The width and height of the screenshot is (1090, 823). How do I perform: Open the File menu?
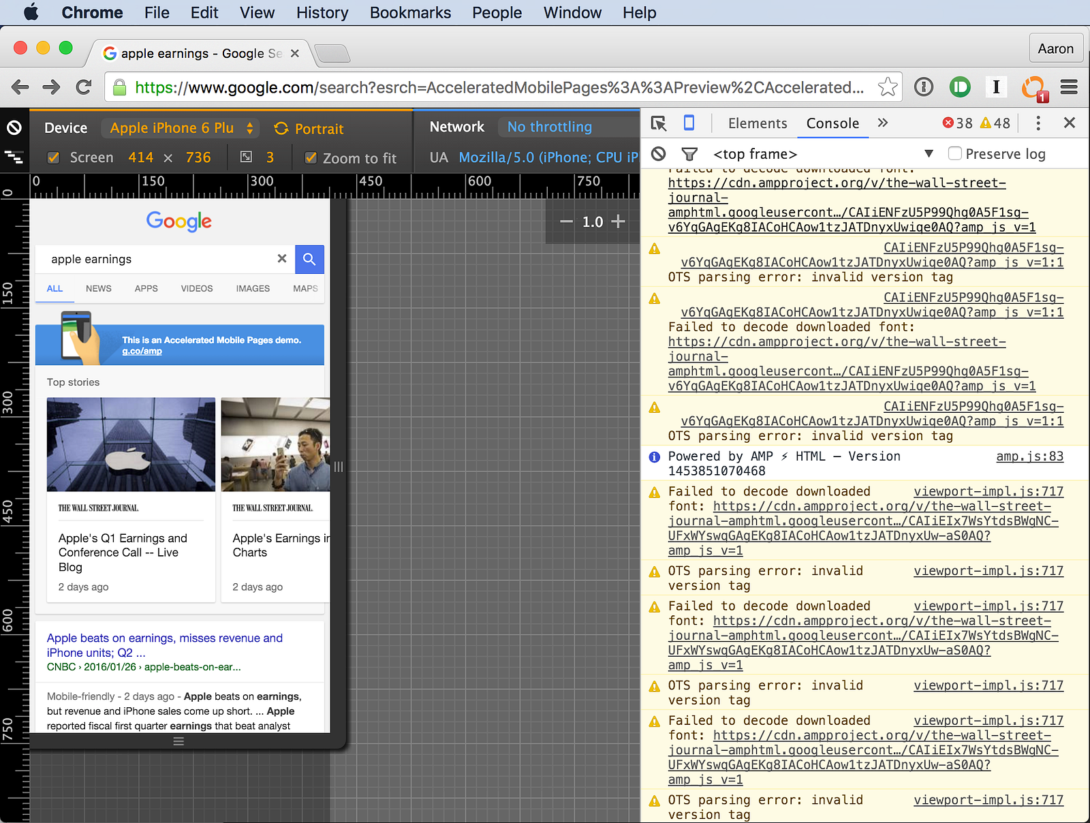[157, 12]
